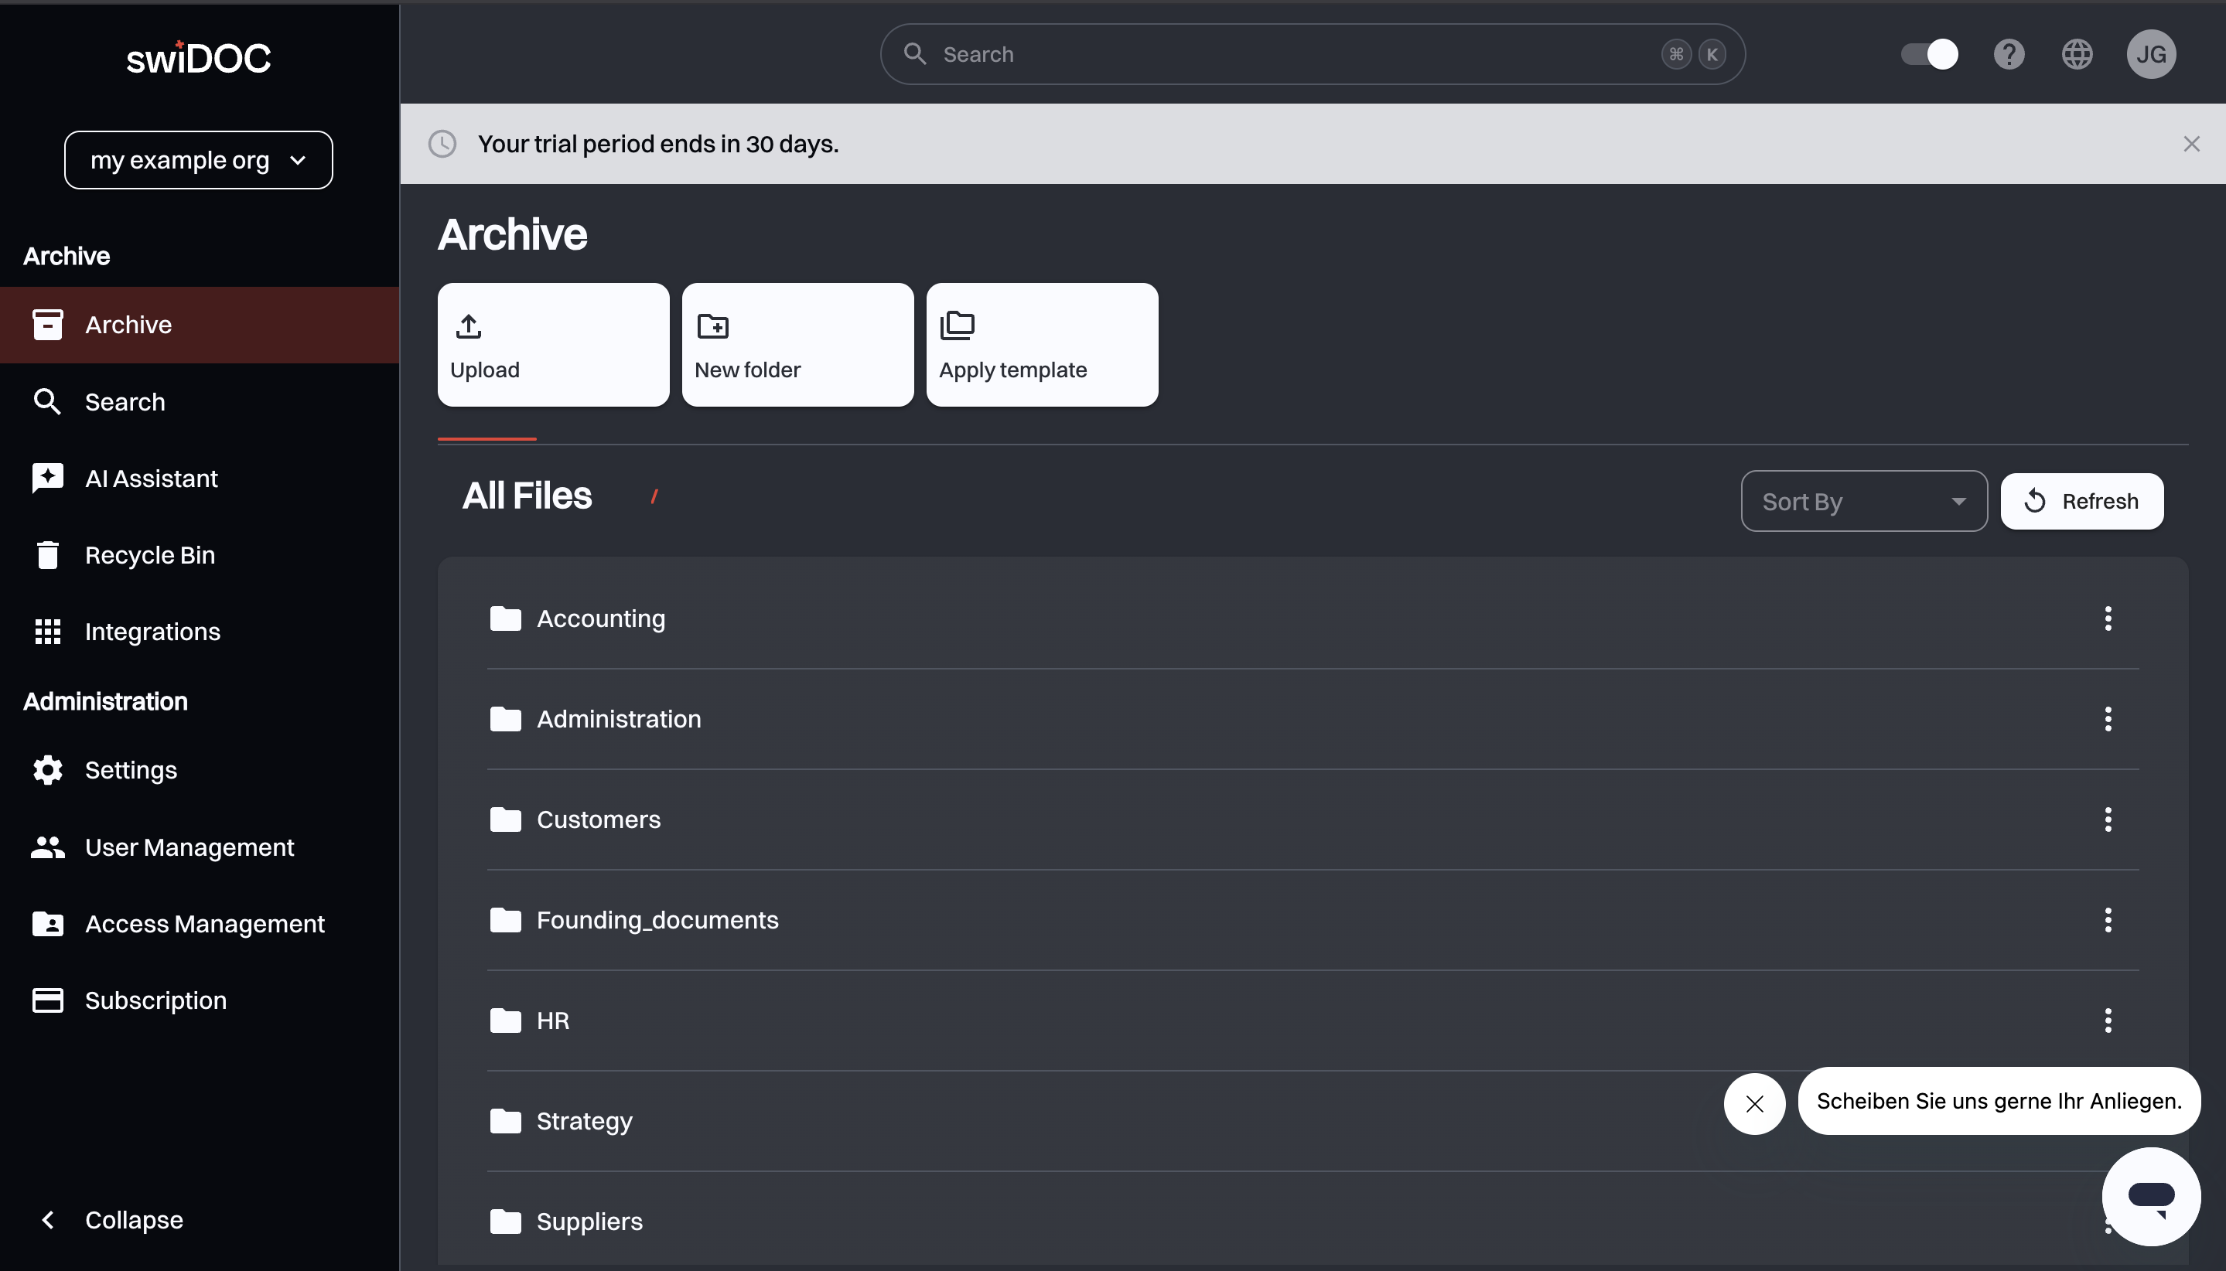2226x1271 pixels.
Task: Open the chat support widget
Action: (x=2150, y=1196)
